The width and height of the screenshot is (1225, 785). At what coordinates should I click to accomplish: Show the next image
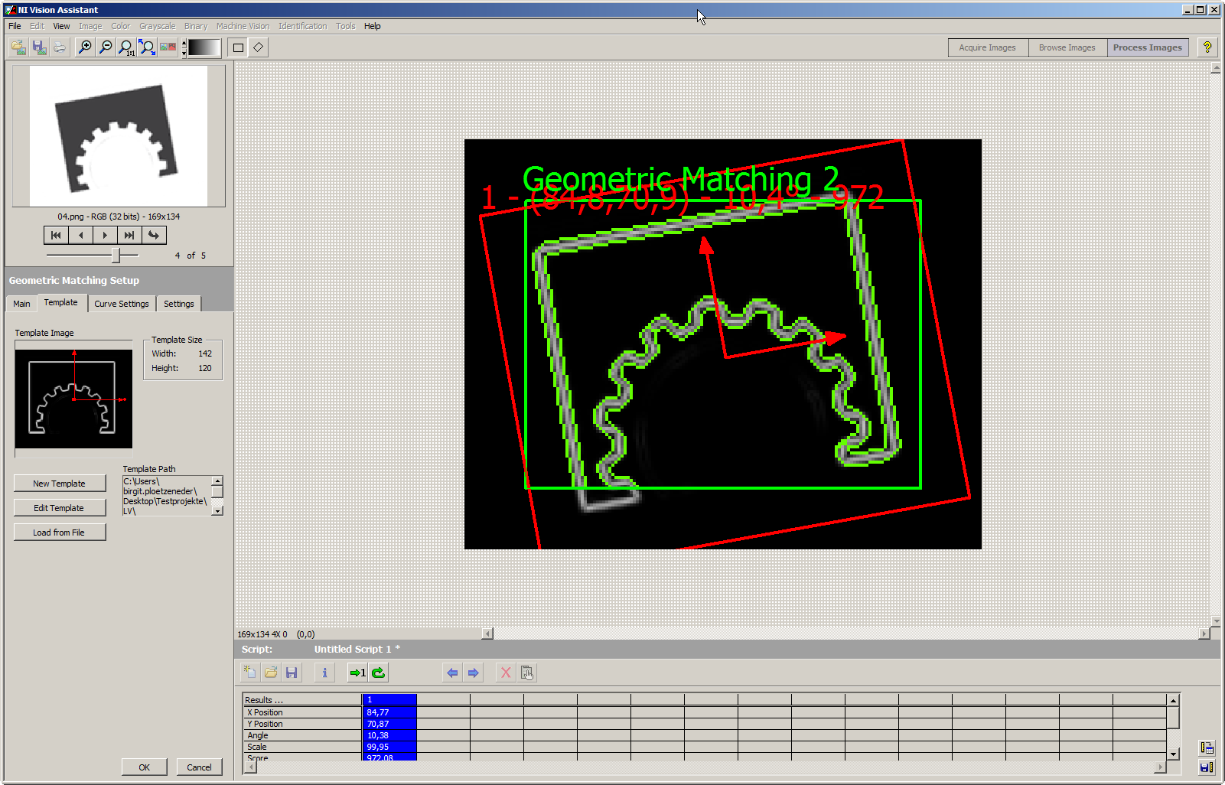coord(105,235)
